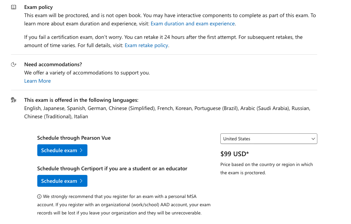Click the Exam policy heading
Screen dimensions: 351x224
tap(39, 7)
